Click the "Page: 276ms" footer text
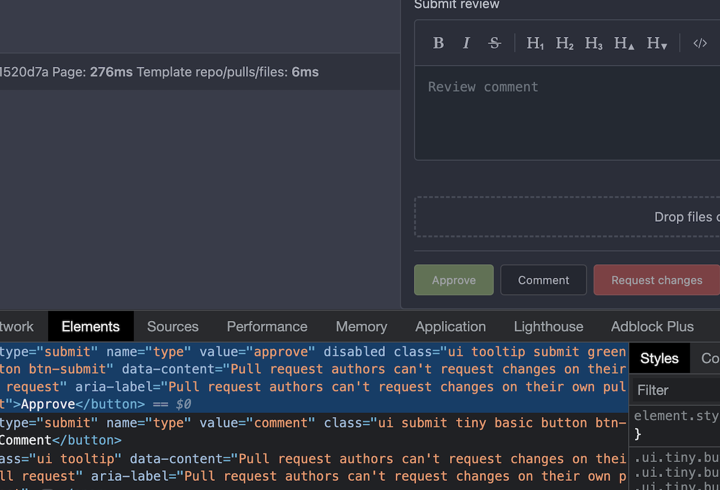The height and width of the screenshot is (490, 720). pos(92,72)
